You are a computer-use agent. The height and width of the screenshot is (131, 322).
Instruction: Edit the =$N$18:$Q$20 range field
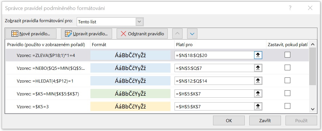pos(214,55)
